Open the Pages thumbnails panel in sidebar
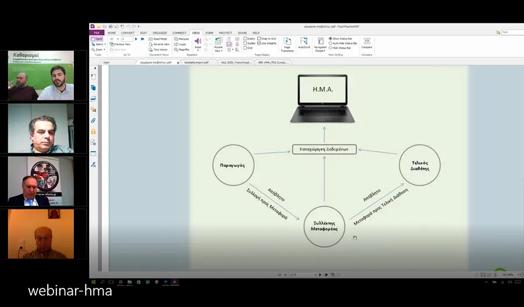 93,88
